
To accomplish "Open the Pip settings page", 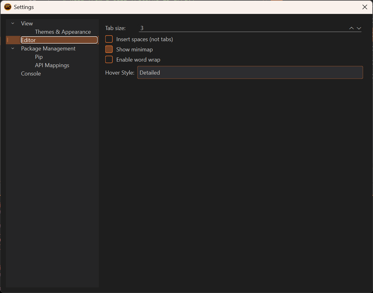I will click(x=39, y=57).
